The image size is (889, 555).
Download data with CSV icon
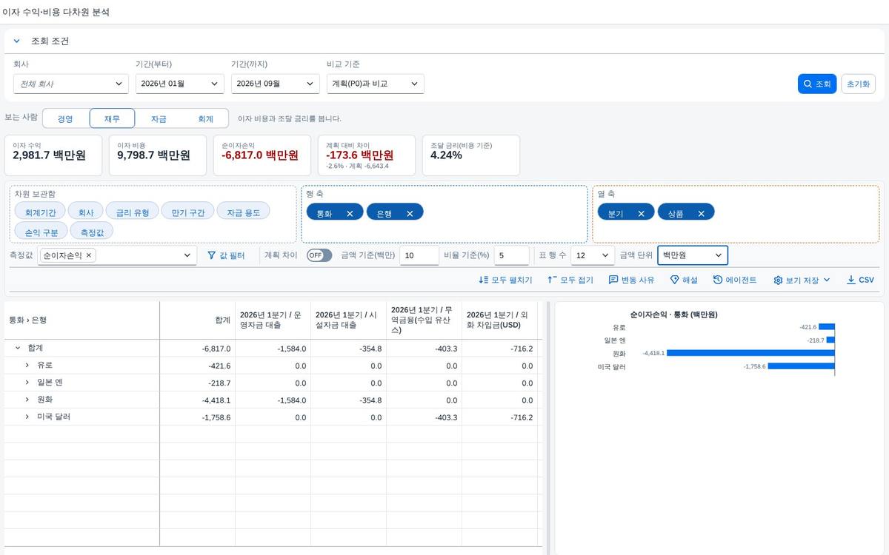[x=851, y=280]
